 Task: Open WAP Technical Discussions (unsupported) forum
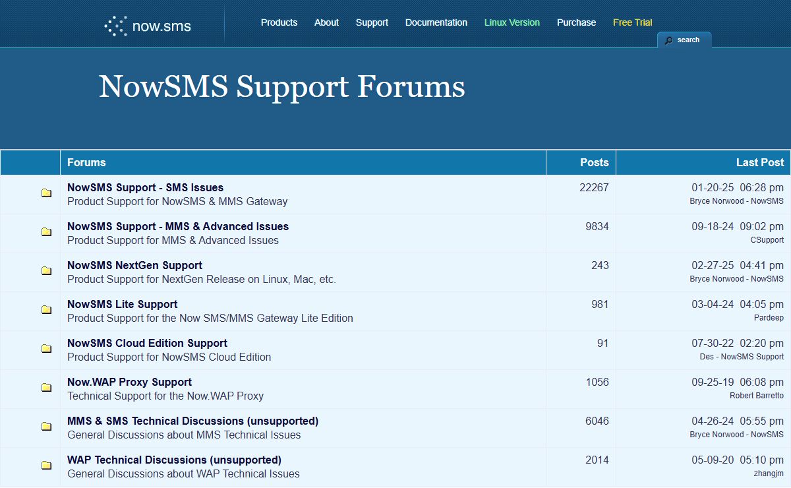point(174,460)
